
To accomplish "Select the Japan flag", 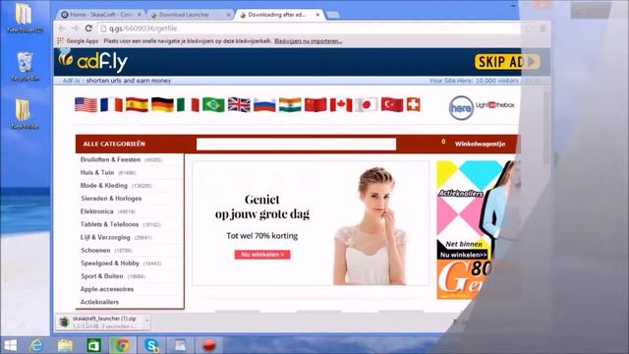I will pyautogui.click(x=367, y=105).
